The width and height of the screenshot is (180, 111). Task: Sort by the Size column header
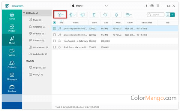(106, 22)
